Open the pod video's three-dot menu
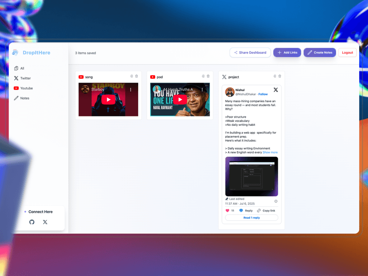This screenshot has width=368, height=276. [x=202, y=90]
